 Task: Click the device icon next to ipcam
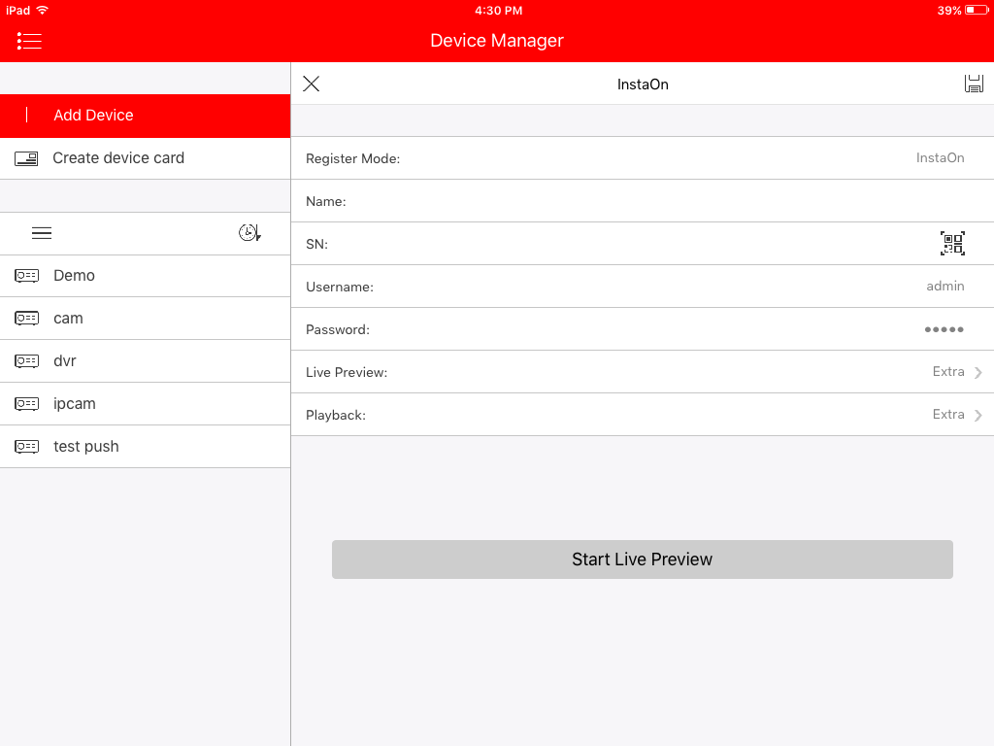point(26,404)
